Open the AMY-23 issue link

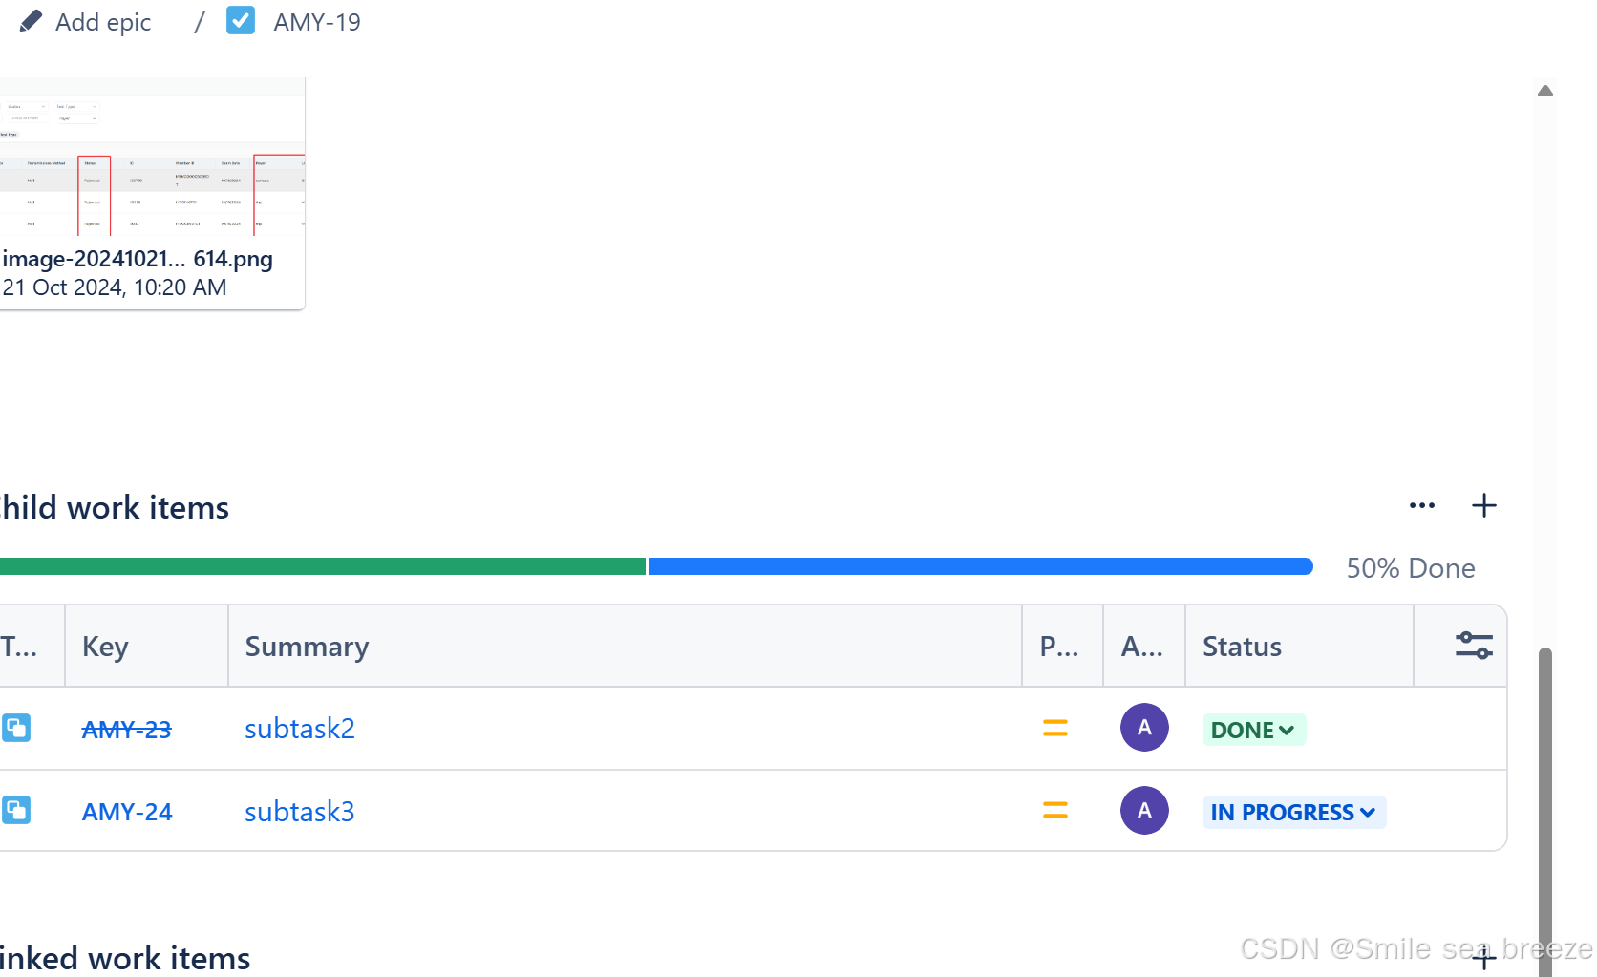[x=126, y=729]
